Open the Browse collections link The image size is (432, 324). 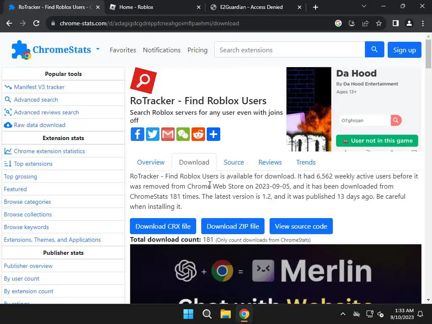point(28,215)
